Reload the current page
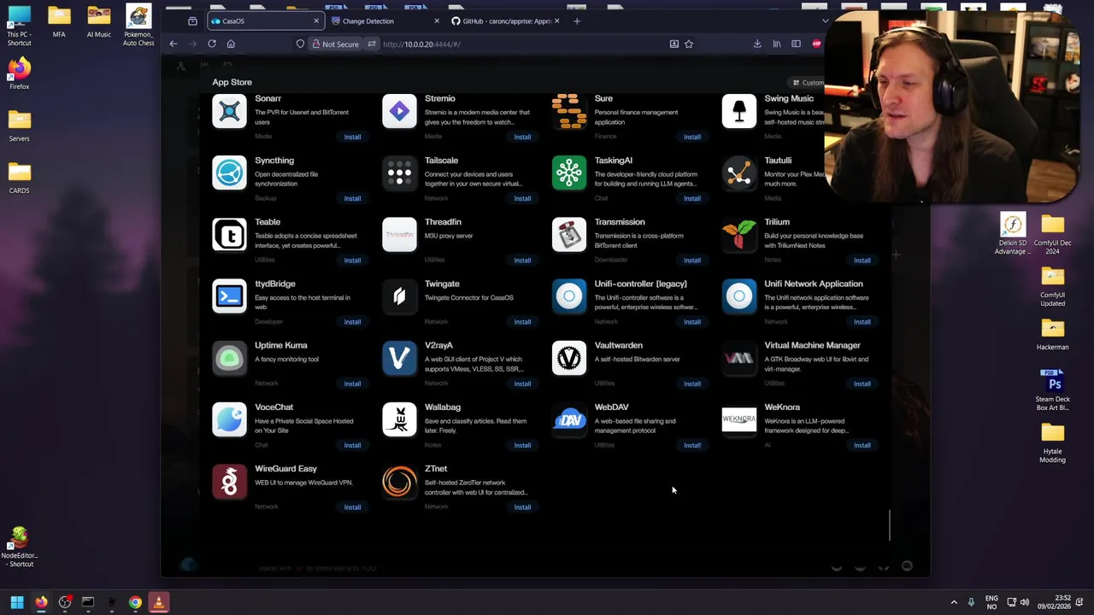Viewport: 1094px width, 615px height. [212, 44]
